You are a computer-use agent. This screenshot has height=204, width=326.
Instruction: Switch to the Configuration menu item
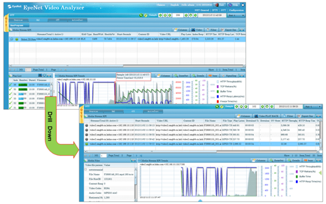[x=236, y=10]
